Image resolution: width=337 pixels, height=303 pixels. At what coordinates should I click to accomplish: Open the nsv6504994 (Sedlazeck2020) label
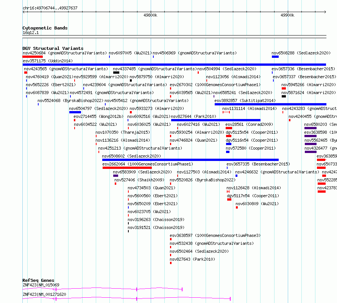[227, 69]
